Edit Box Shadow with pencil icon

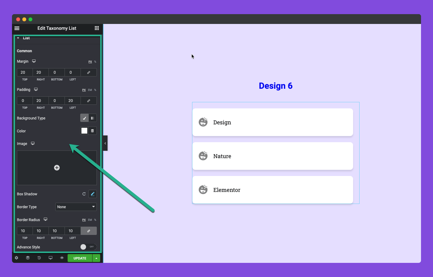point(93,194)
